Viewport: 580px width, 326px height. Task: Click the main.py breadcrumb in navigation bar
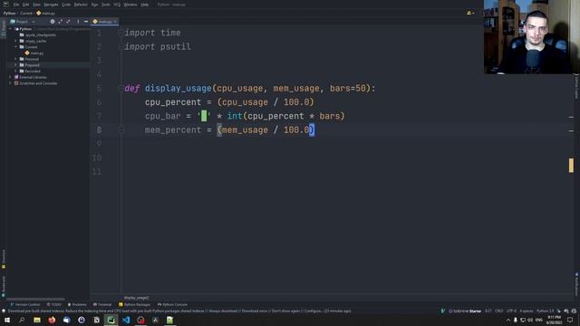pyautogui.click(x=46, y=14)
